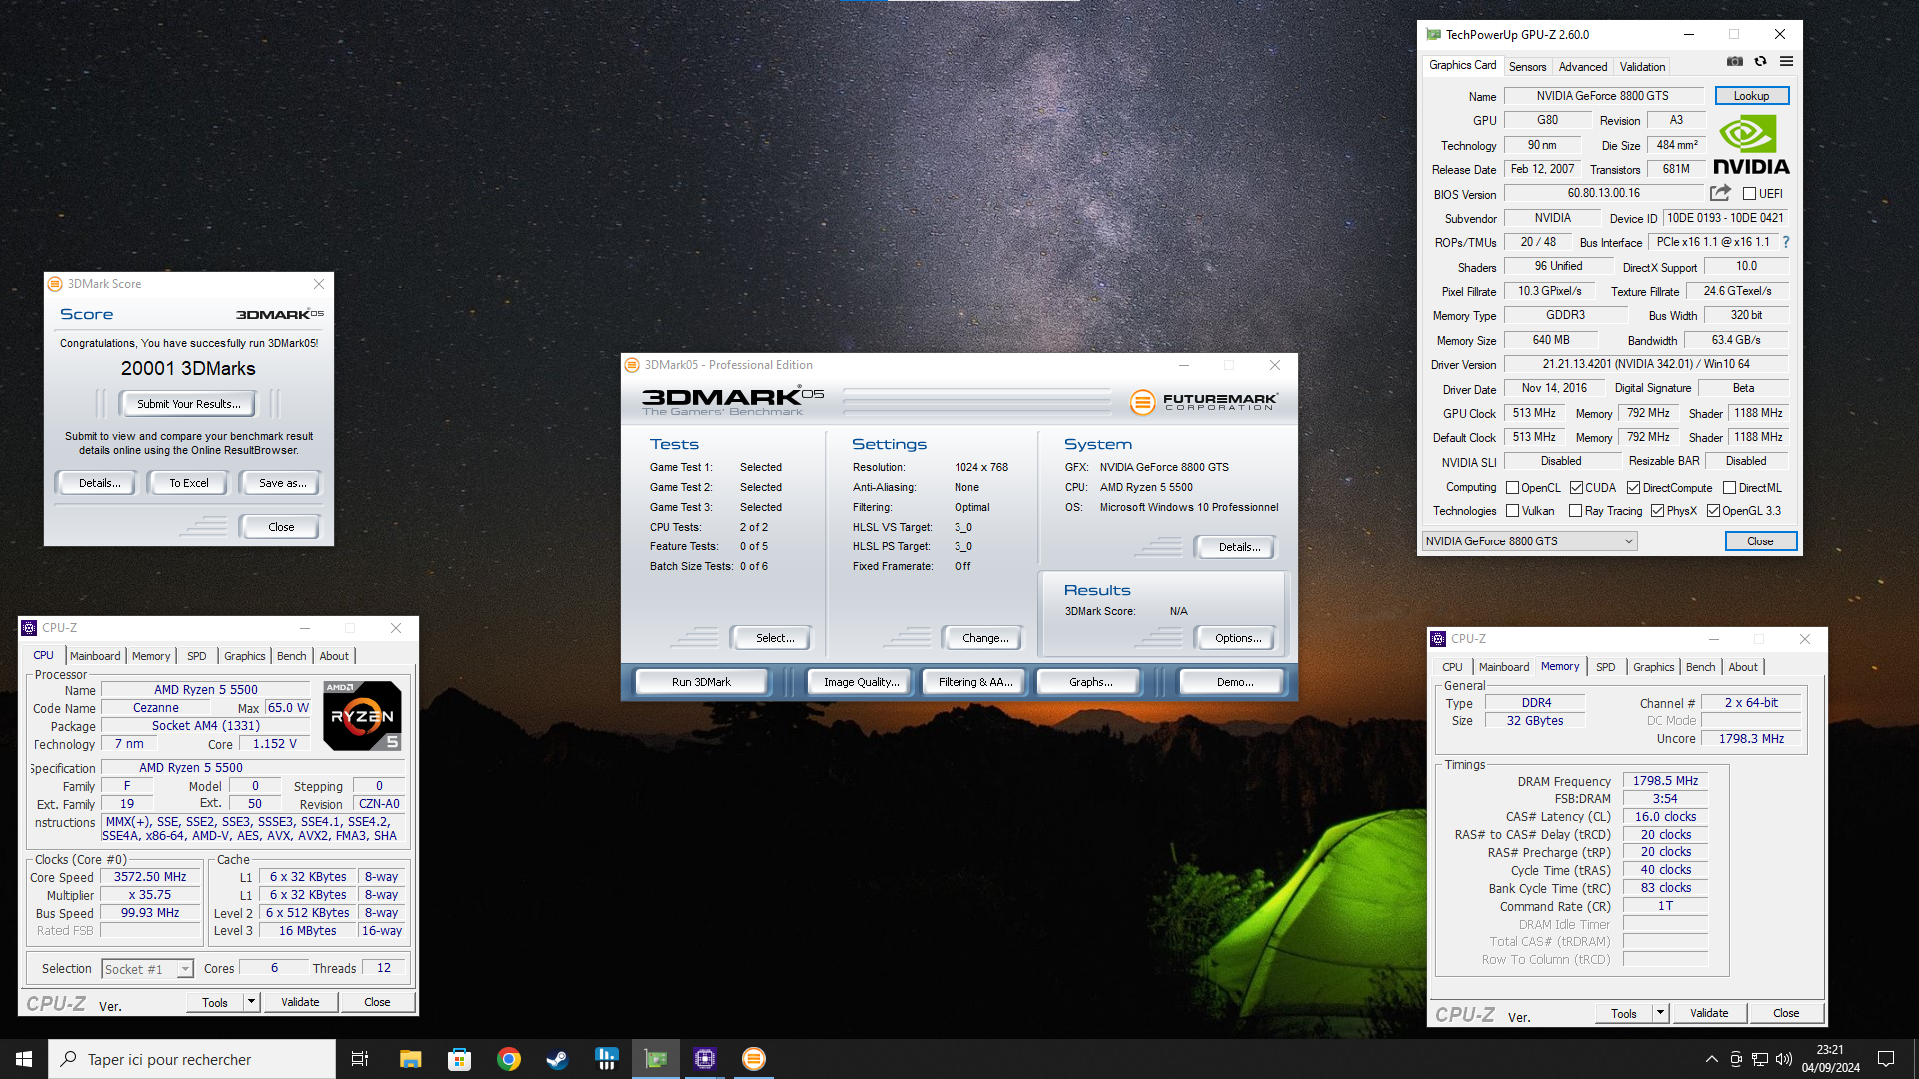Click Validate in the left CPU-Z window
Viewport: 1919px width, 1079px height.
coord(300,1002)
